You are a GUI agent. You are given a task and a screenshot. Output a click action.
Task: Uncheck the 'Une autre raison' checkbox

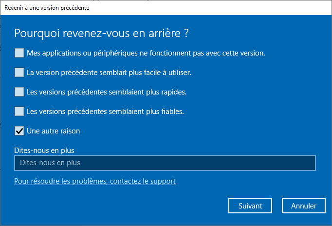19,131
